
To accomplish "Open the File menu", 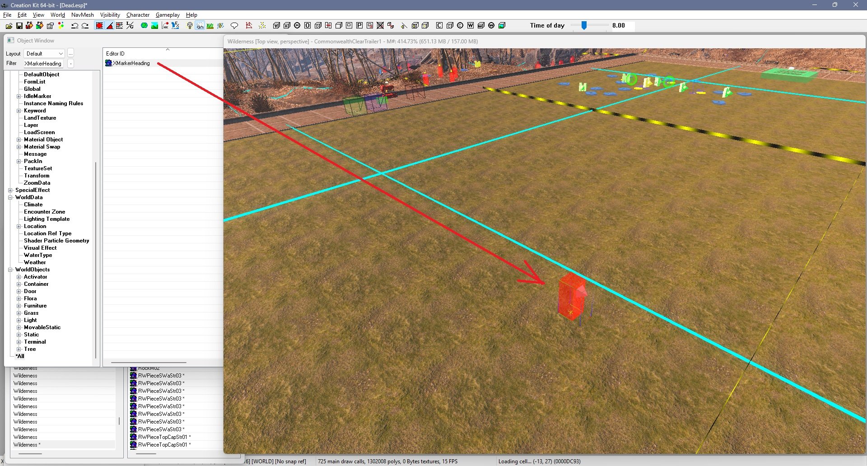I will coord(7,15).
